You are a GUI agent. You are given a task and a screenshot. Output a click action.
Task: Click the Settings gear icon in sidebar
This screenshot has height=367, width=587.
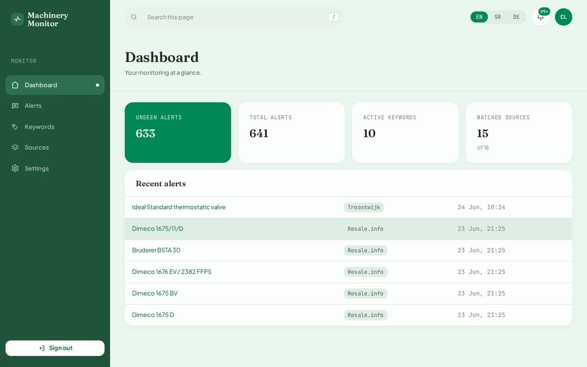tap(15, 168)
